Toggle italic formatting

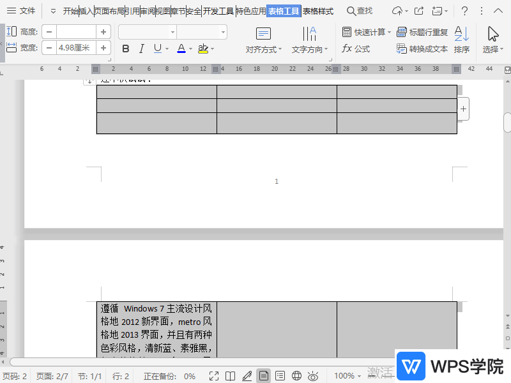tap(141, 48)
